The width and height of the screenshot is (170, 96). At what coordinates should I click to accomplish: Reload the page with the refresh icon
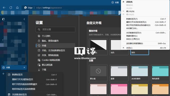point(11,8)
